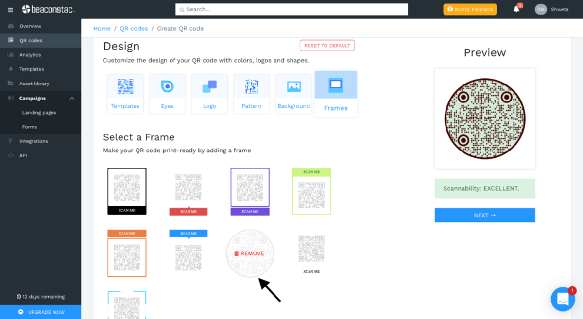Open the Logo design tab

click(x=209, y=94)
